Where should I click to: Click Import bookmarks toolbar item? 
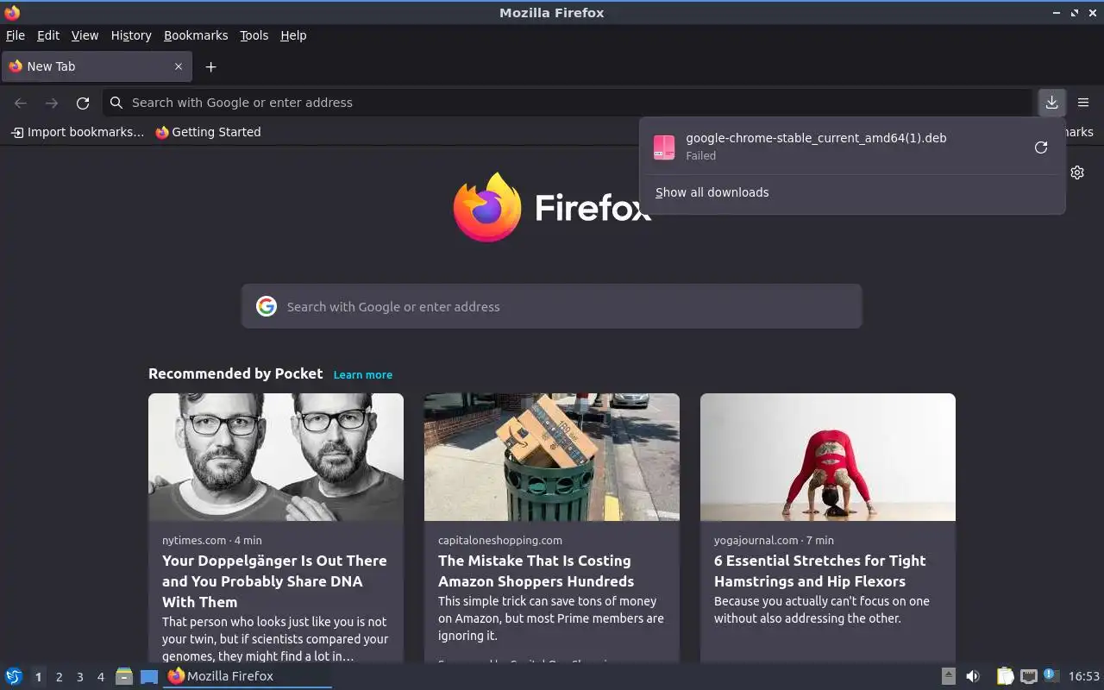pos(77,132)
